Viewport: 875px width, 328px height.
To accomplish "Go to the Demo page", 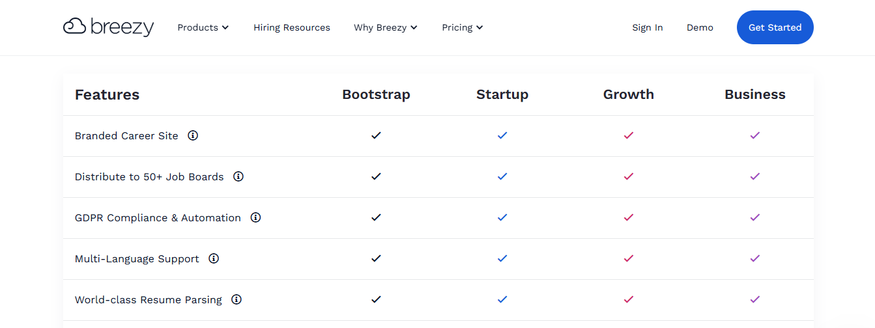I will point(700,27).
